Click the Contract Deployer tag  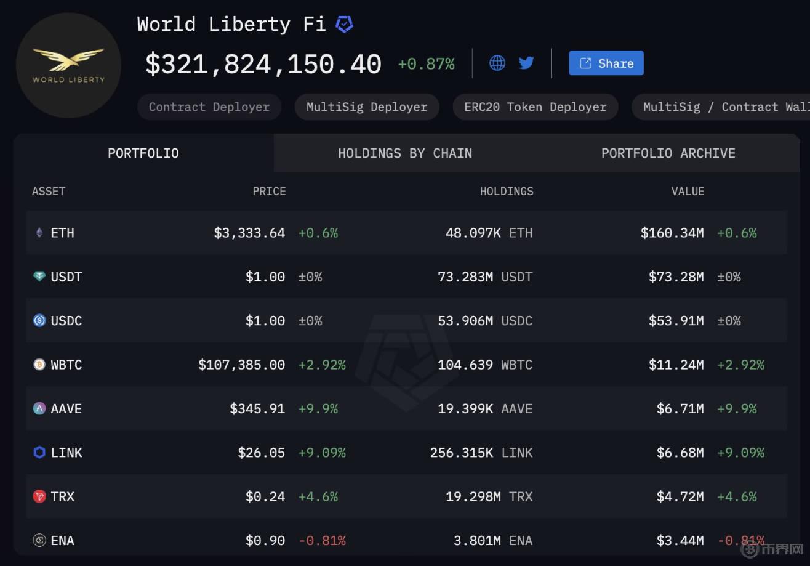pyautogui.click(x=209, y=107)
